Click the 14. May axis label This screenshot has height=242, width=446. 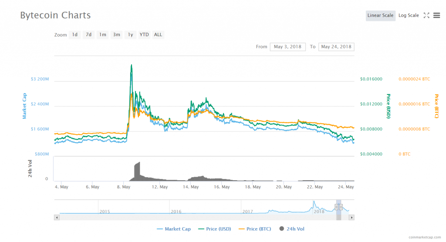coord(191,187)
